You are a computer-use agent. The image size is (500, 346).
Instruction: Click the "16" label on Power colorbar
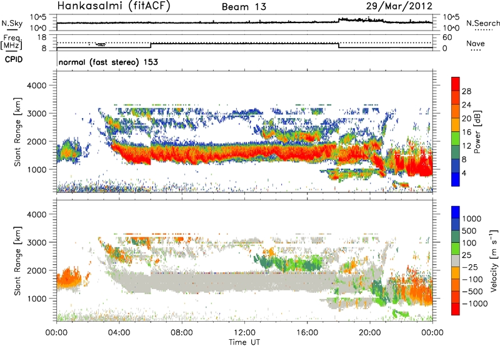(x=466, y=132)
